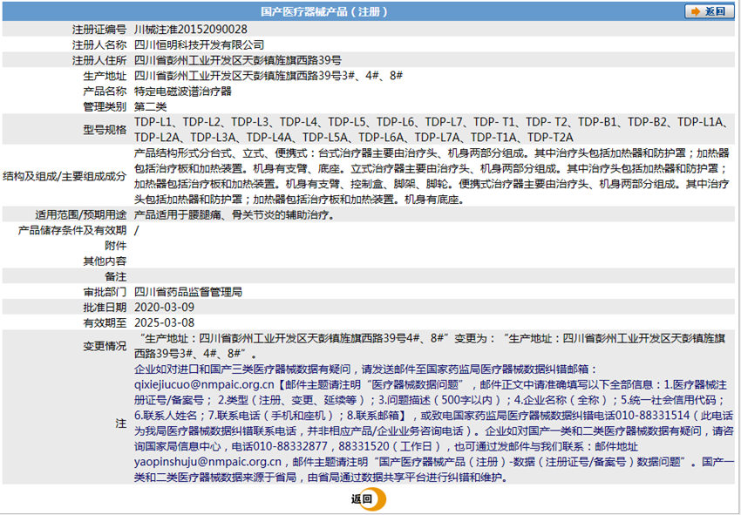
Task: Click the label 附件
Action: pos(116,246)
